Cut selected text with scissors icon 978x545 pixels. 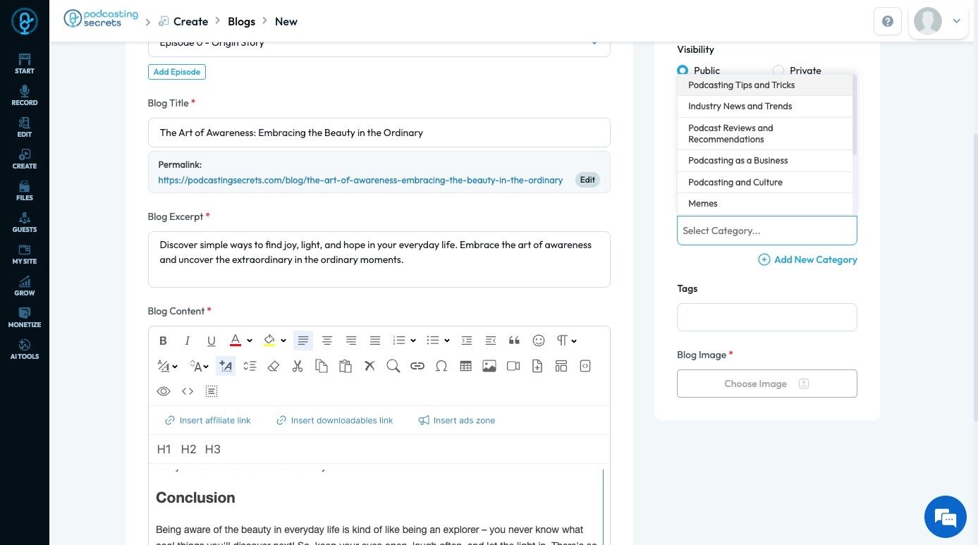point(298,366)
